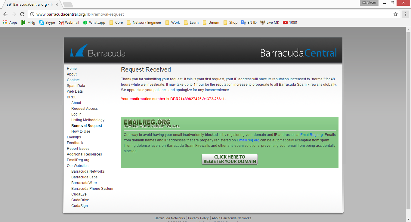
Task: Select Lookups in the sidebar navigation
Action: tap(74, 137)
